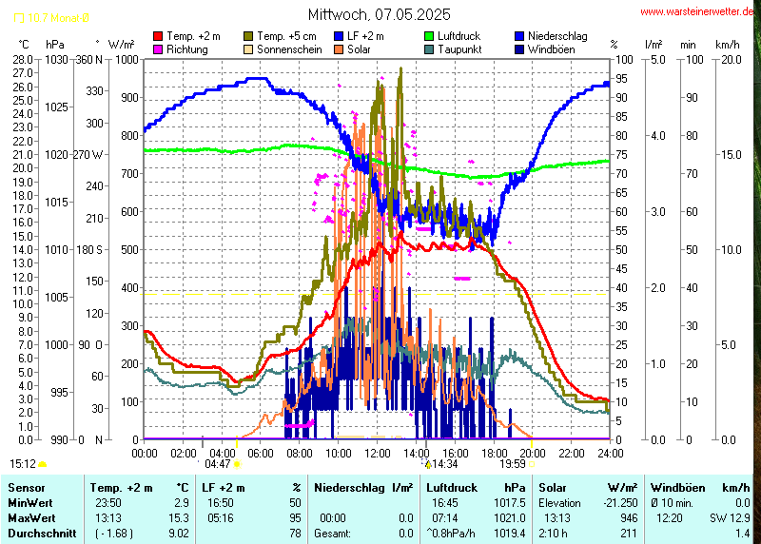Click the average pressure value 1019.4

510,534
